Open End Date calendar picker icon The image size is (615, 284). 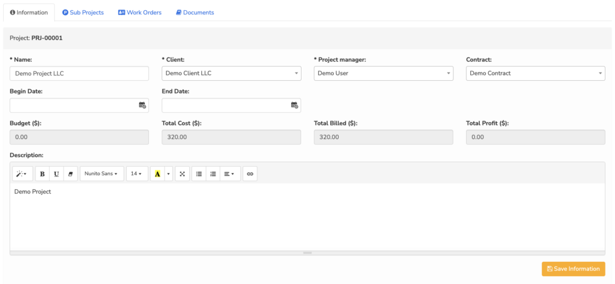coord(294,105)
